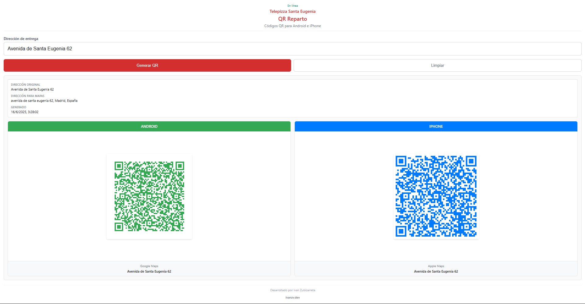Click the En línea status text
585x304 pixels.
tap(293, 5)
